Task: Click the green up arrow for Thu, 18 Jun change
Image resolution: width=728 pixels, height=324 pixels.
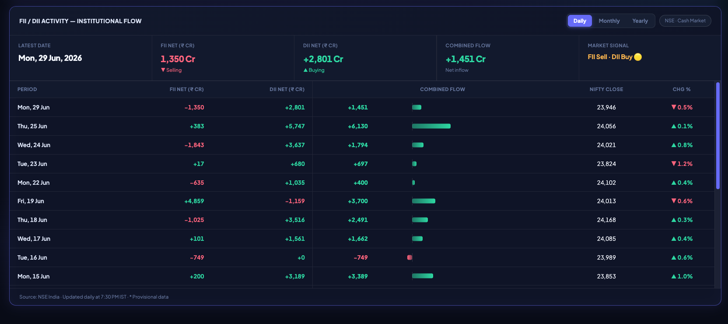Action: point(674,220)
